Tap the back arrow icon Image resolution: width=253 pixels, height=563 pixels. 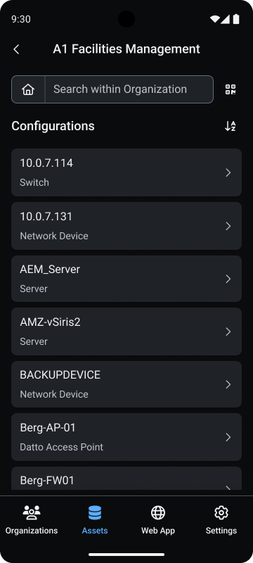click(x=16, y=49)
